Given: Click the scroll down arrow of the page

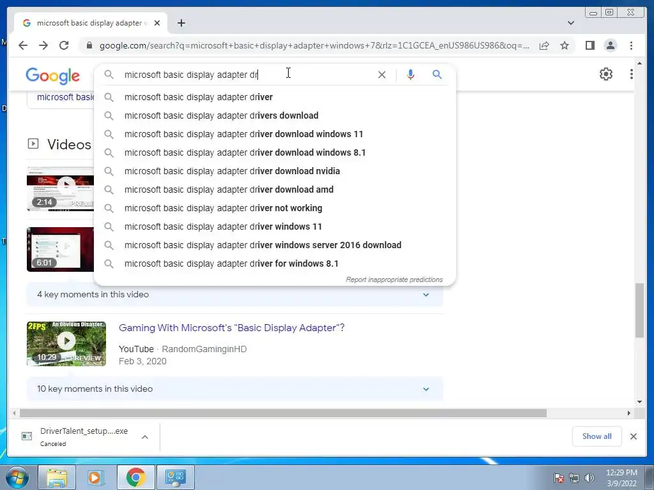Looking at the screenshot, I should [x=640, y=402].
